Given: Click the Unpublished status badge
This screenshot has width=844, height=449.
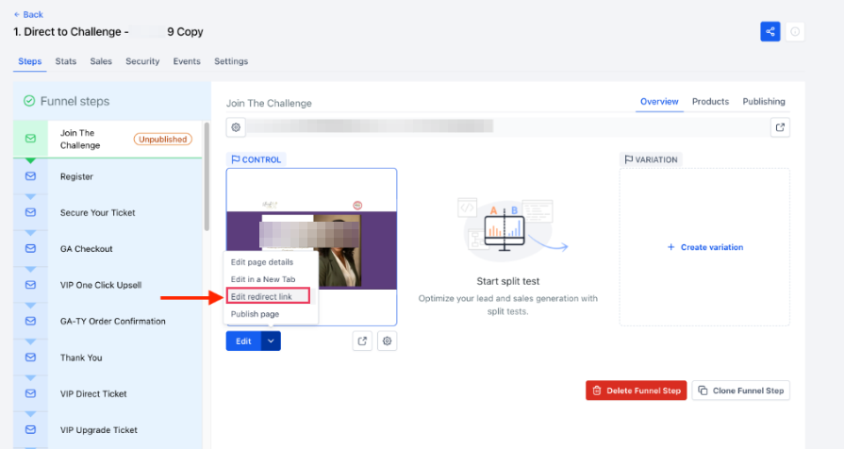Looking at the screenshot, I should tap(162, 139).
